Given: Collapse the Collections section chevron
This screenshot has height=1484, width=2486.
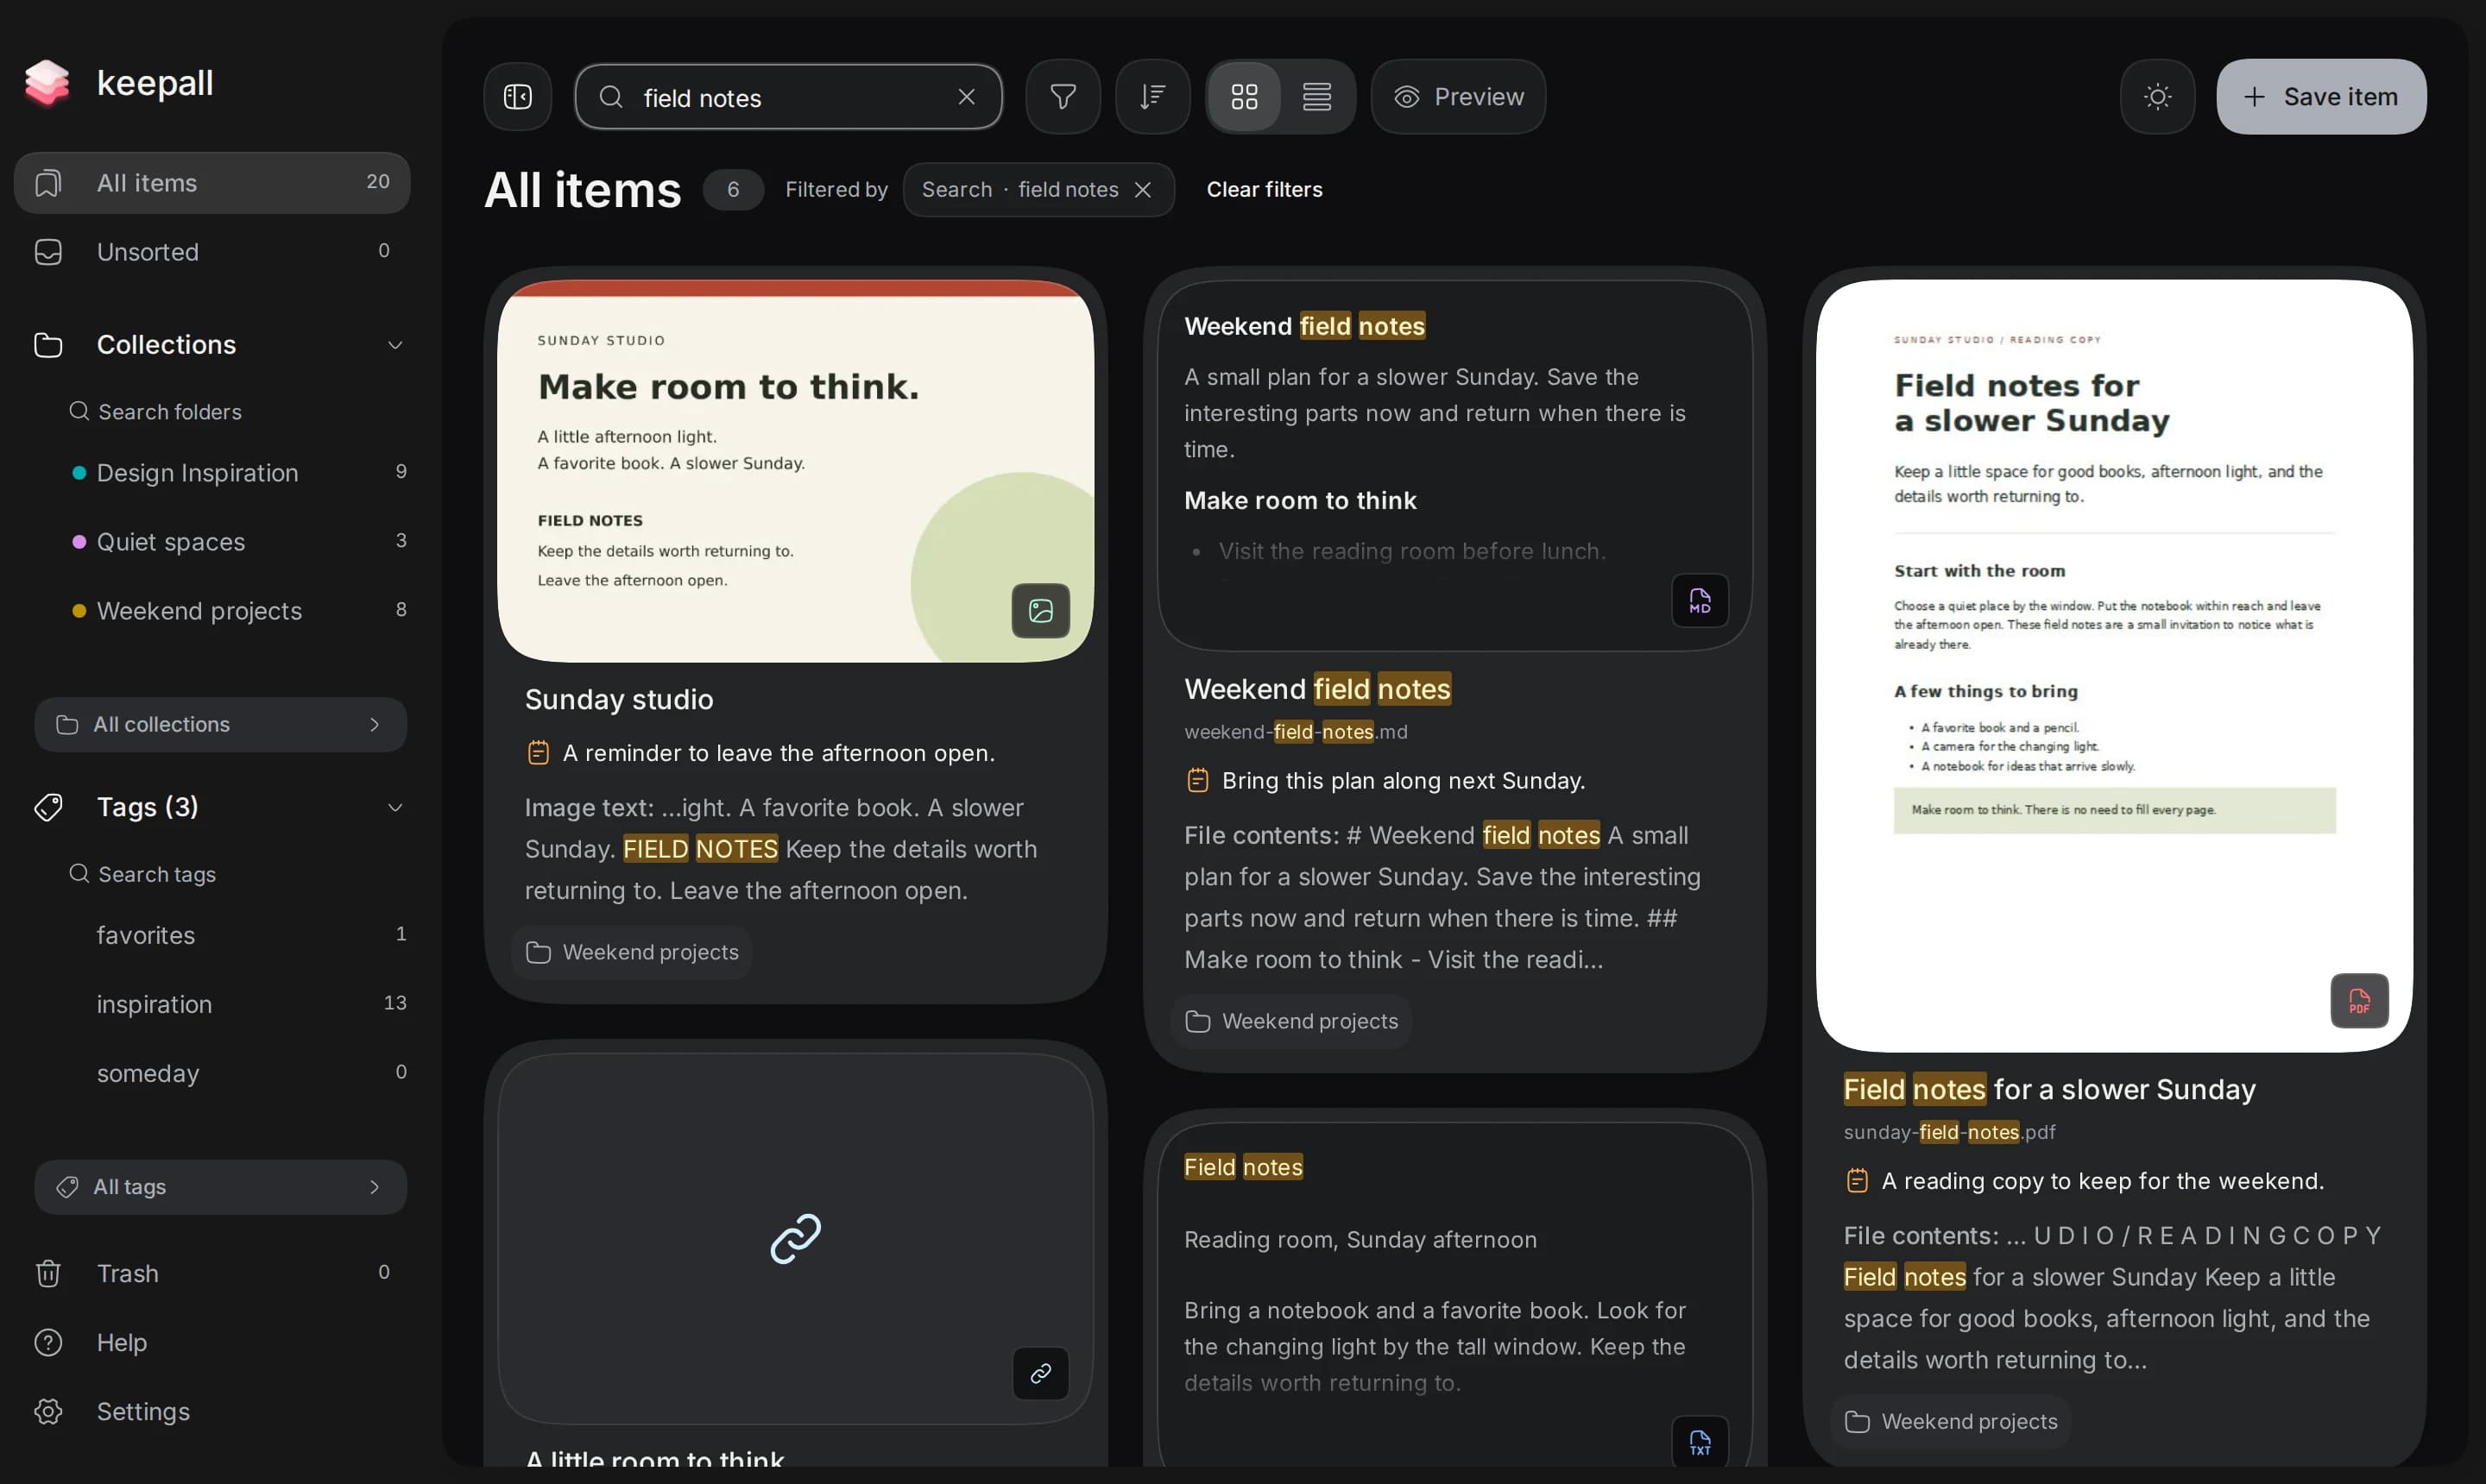Looking at the screenshot, I should [395, 345].
